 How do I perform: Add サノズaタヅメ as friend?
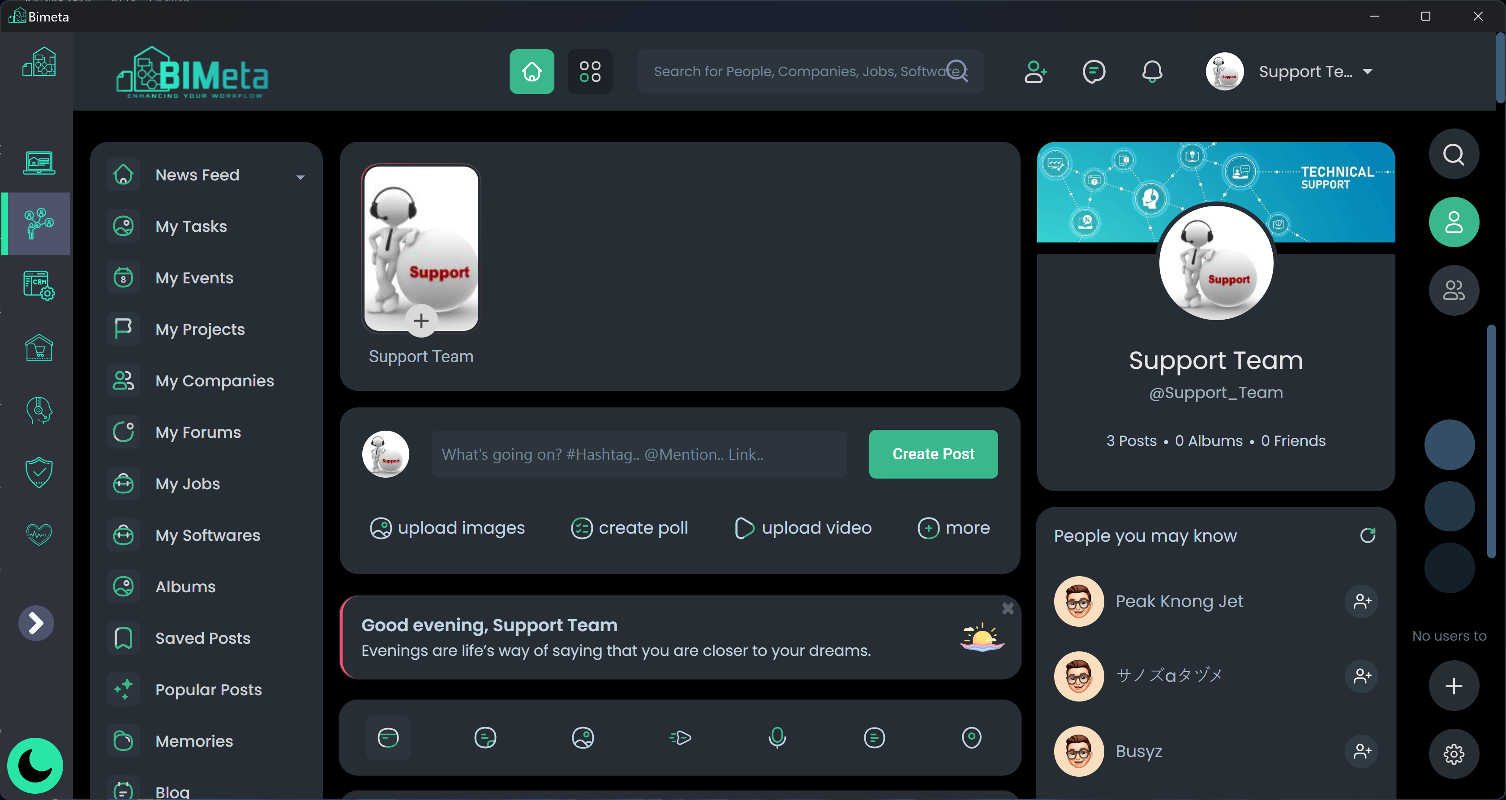coord(1362,676)
